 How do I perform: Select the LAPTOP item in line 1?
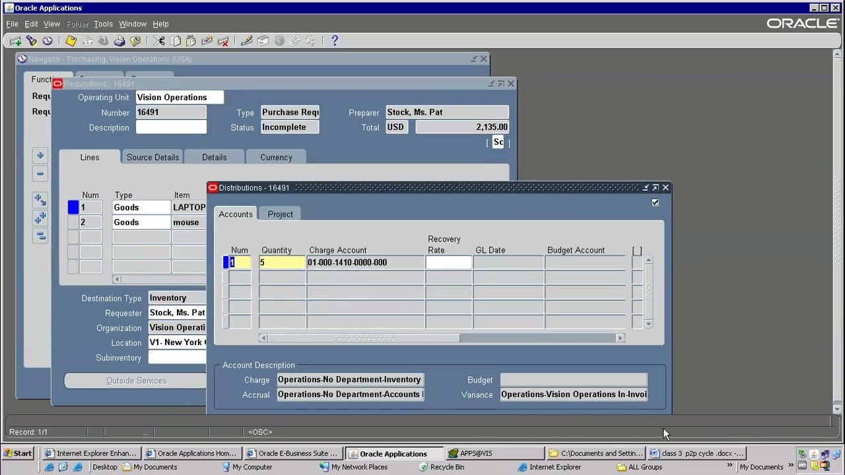[x=189, y=207]
